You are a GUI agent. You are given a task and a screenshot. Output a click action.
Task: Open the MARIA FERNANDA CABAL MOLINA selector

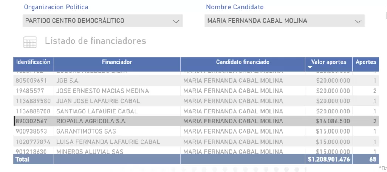[x=285, y=21]
